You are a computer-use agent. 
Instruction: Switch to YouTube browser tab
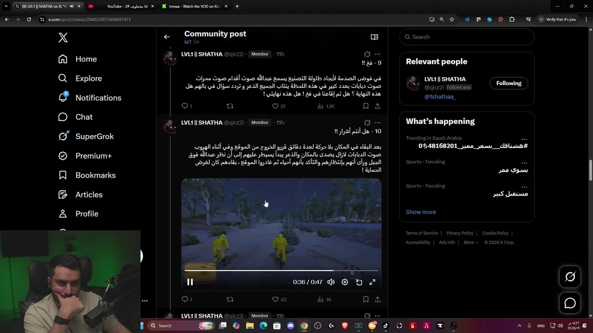click(x=121, y=6)
